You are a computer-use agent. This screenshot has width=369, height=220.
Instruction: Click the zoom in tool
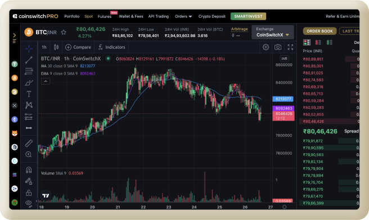tap(29, 154)
